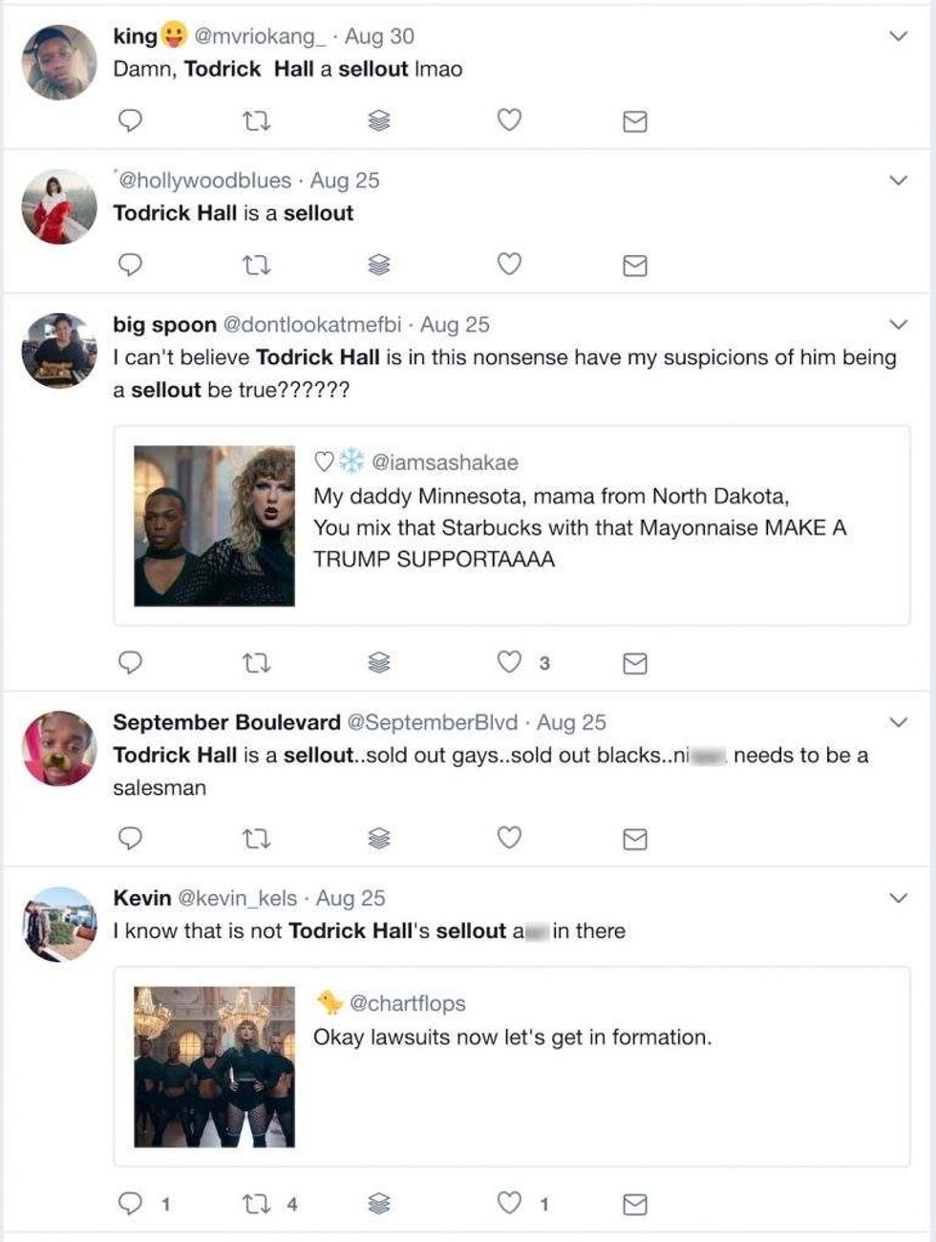Open the layers icon on big spoon's tweet
Image resolution: width=936 pixels, height=1242 pixels.
pyautogui.click(x=379, y=662)
